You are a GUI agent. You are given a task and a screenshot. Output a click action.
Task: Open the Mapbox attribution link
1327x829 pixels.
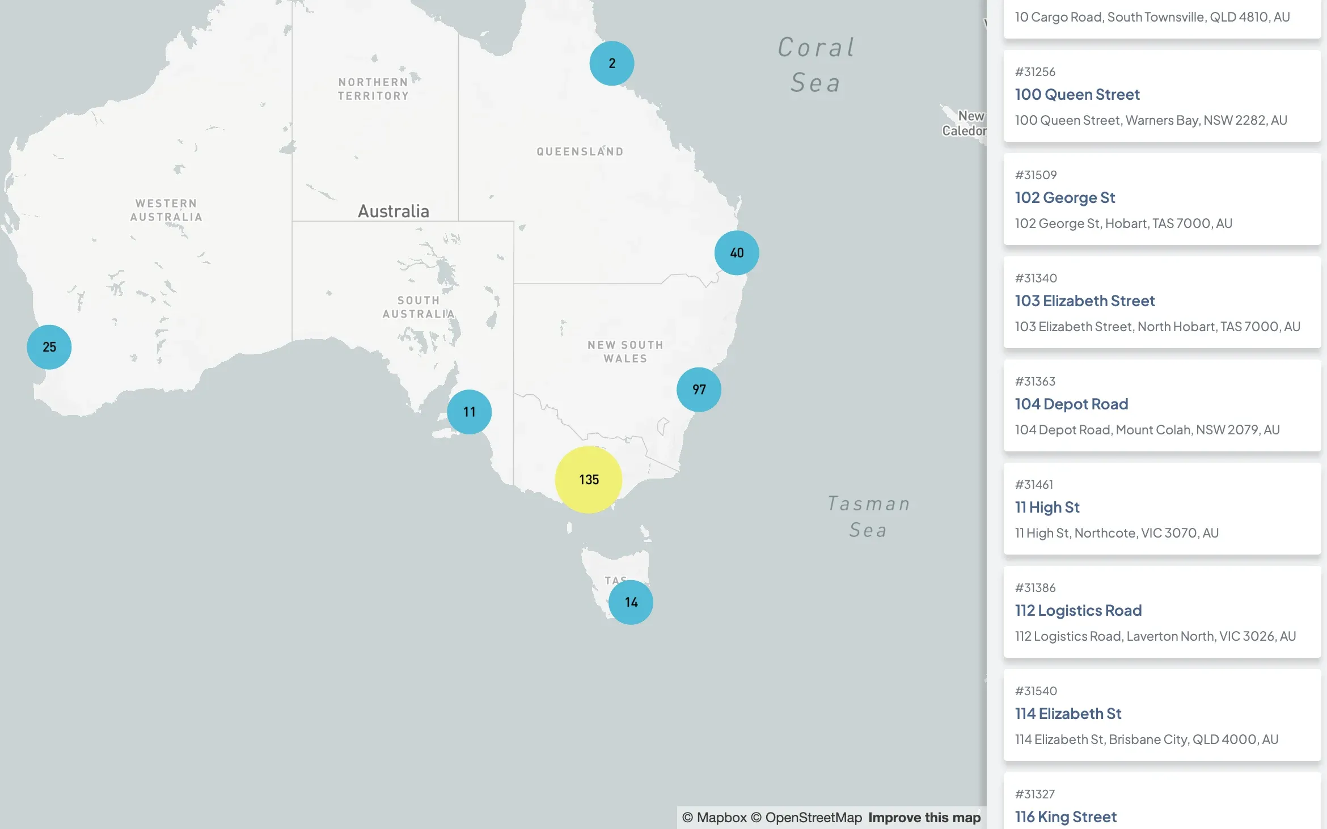pyautogui.click(x=715, y=818)
